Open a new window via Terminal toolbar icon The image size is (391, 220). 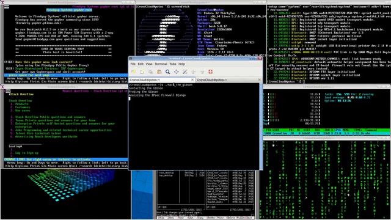pyautogui.click(x=142, y=72)
